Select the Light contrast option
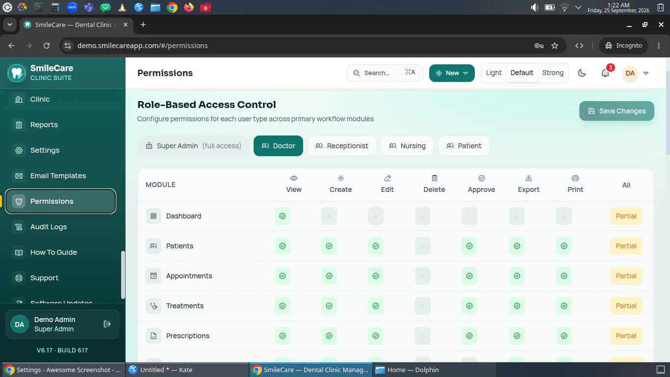The height and width of the screenshot is (377, 670). pyautogui.click(x=493, y=73)
